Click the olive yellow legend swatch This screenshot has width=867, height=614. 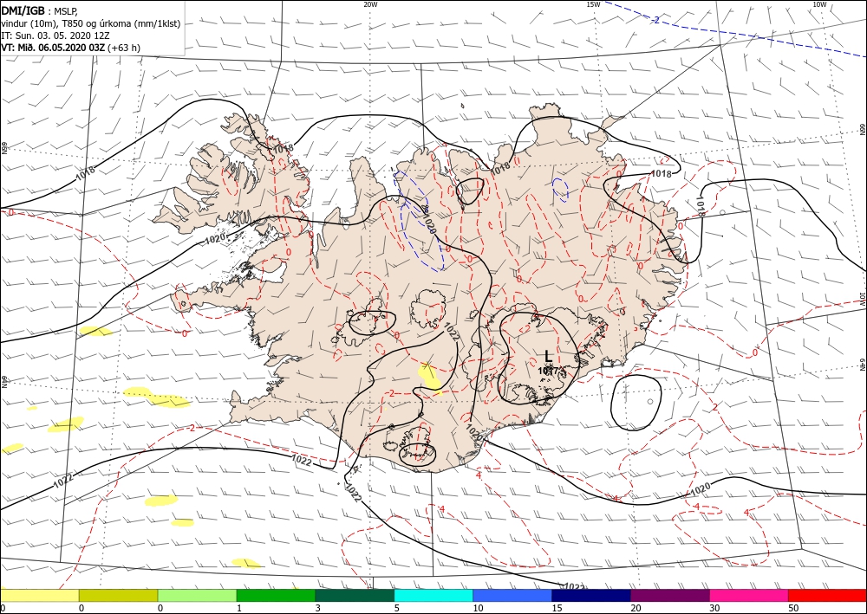[118, 595]
